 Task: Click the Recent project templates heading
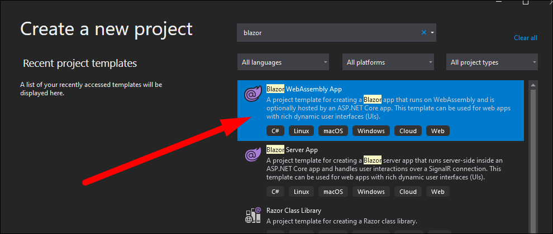pos(80,64)
